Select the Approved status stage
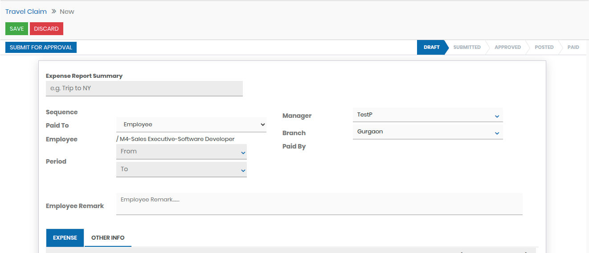 coord(507,47)
